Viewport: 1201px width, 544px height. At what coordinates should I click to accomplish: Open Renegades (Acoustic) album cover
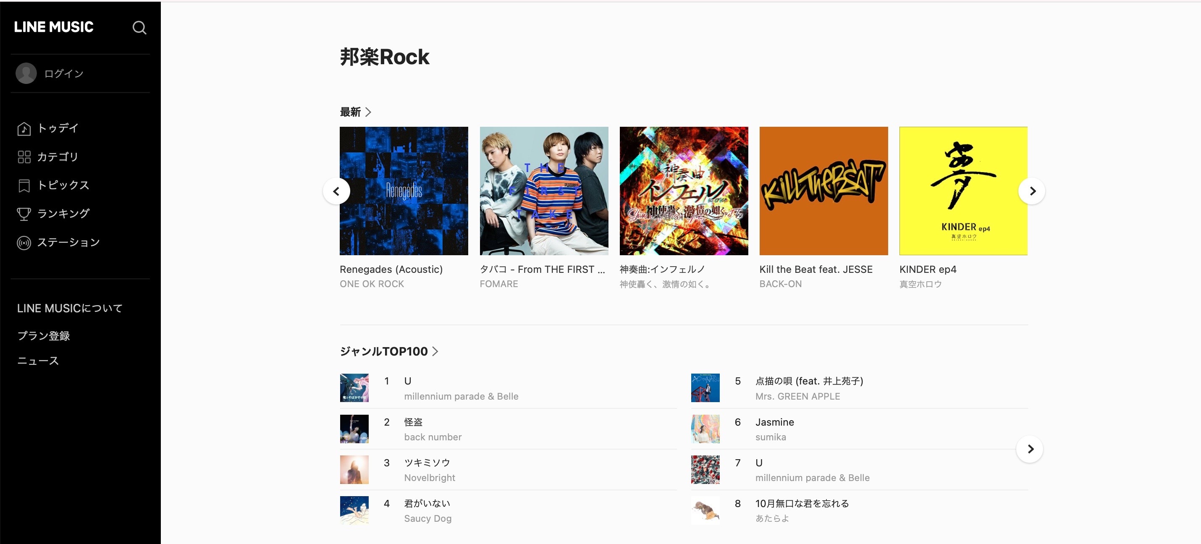coord(404,191)
